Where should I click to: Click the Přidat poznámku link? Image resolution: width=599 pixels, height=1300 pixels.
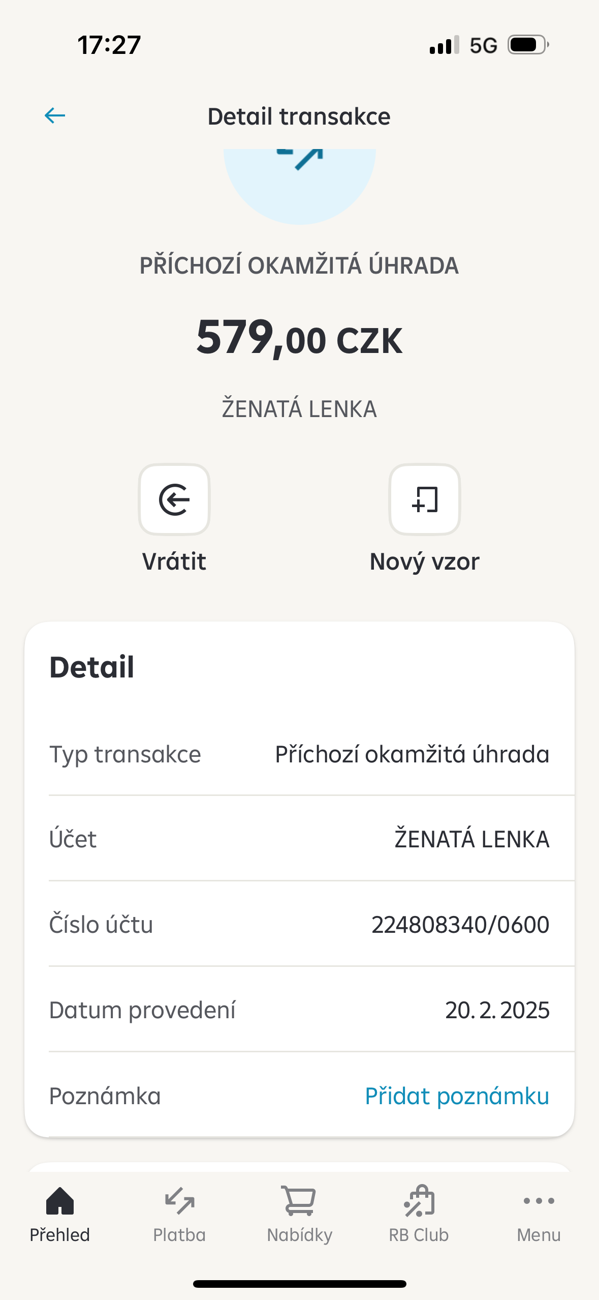click(457, 1096)
